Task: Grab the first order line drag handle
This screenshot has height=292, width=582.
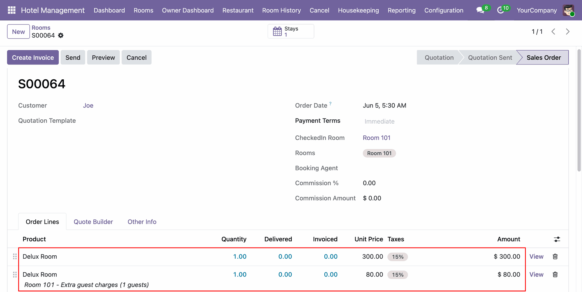Action: [x=15, y=257]
